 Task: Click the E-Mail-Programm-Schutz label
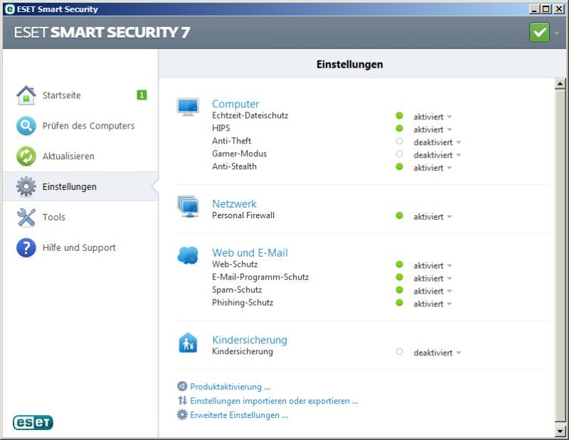tap(260, 277)
